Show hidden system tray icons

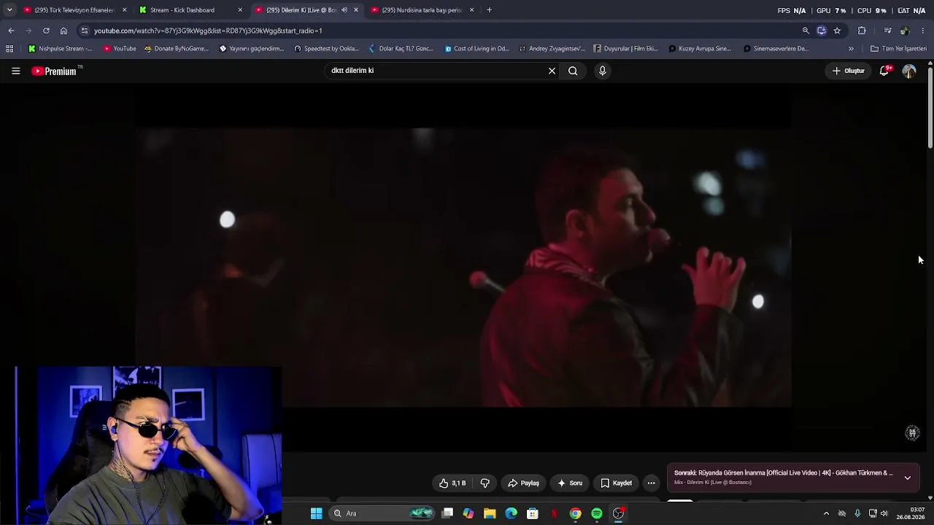pyautogui.click(x=826, y=513)
